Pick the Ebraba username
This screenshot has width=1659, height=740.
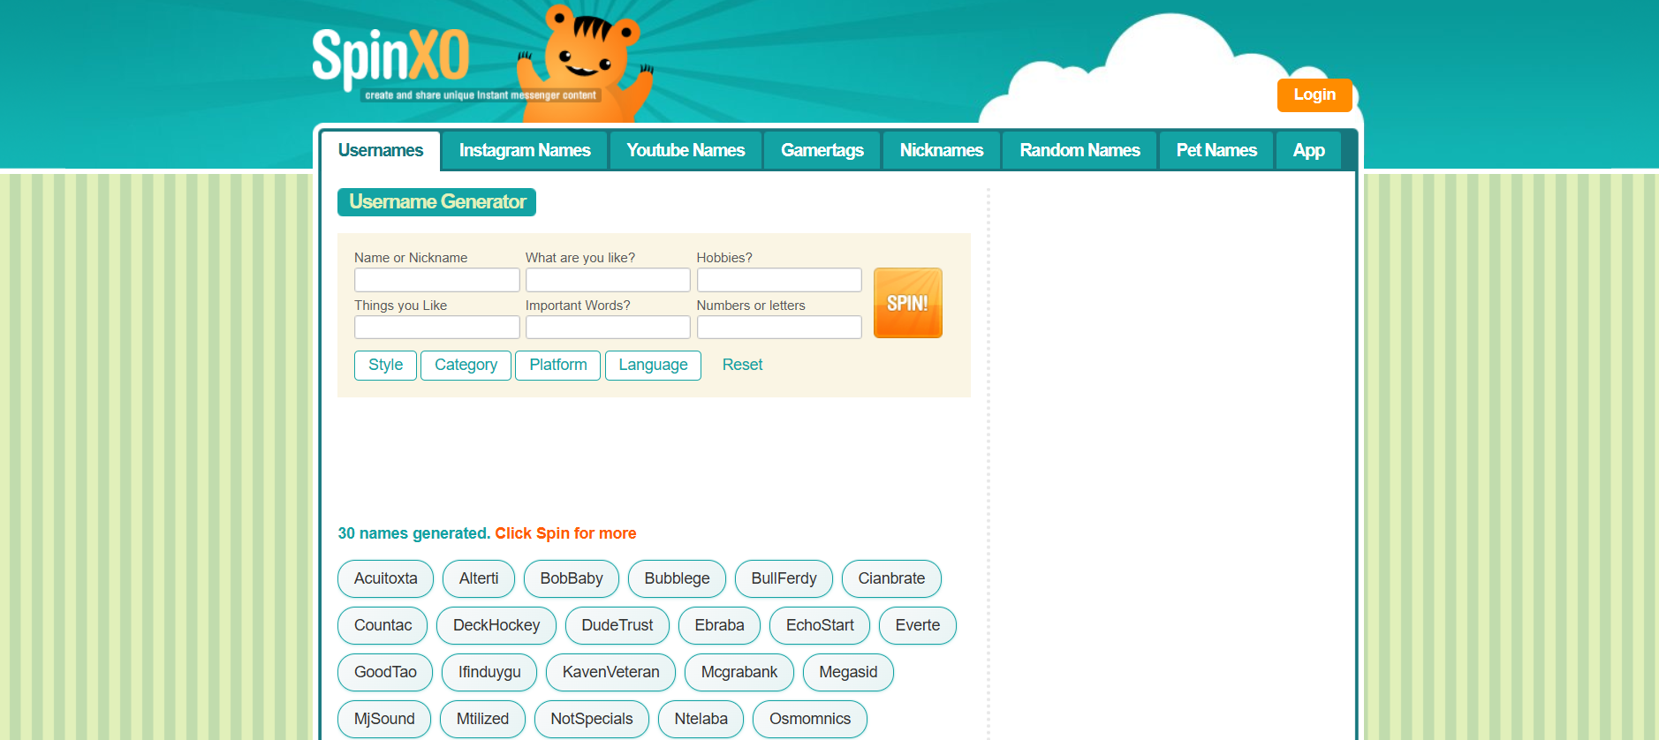click(x=719, y=625)
